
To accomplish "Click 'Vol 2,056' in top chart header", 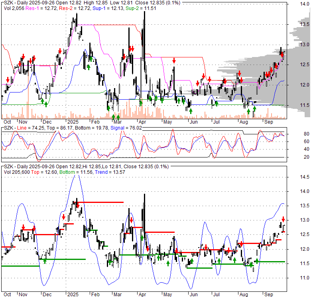I will click(x=14, y=8).
